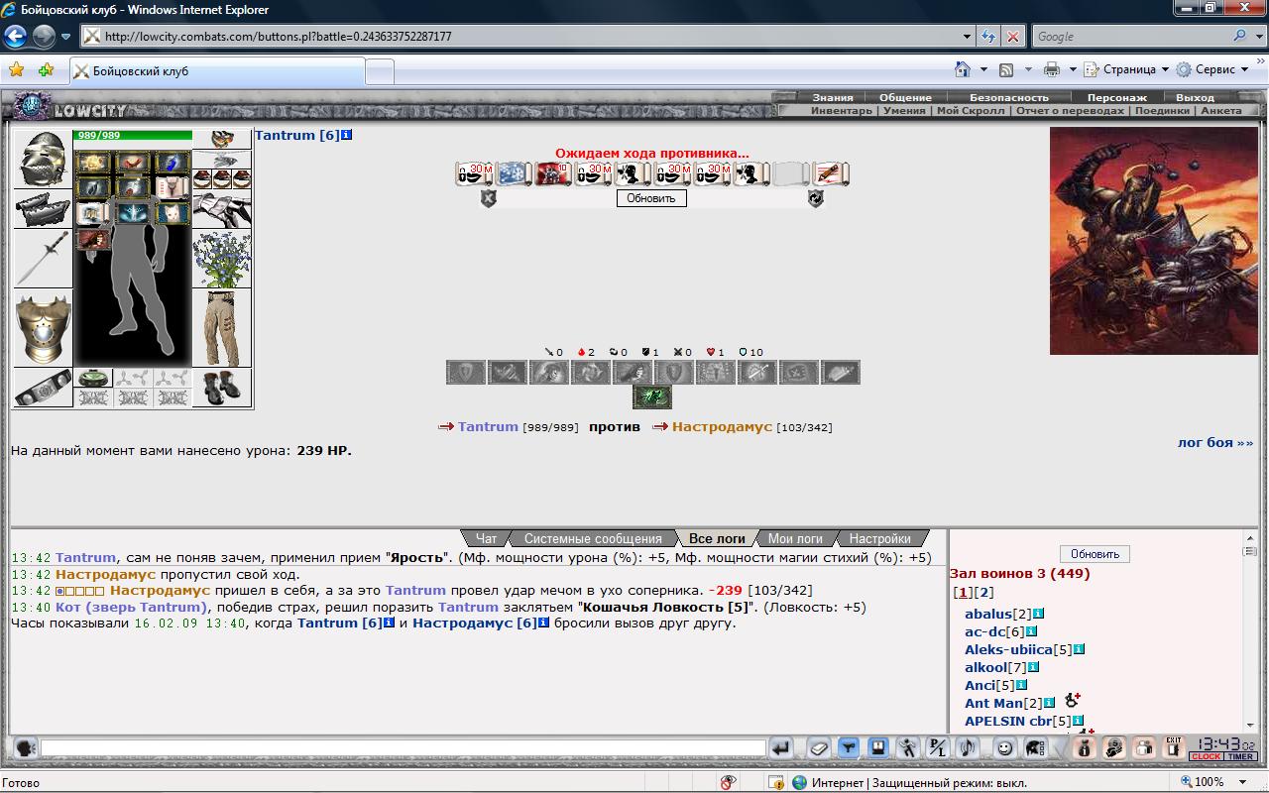This screenshot has width=1269, height=793.
Task: Open the APELSIN cbr player link
Action: tap(1008, 721)
